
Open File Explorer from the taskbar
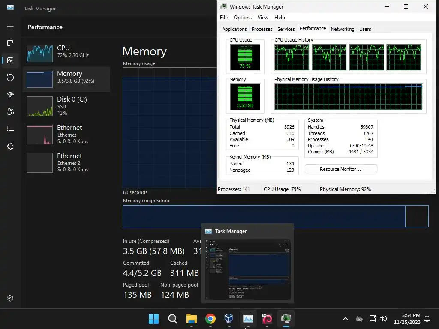[x=192, y=319]
